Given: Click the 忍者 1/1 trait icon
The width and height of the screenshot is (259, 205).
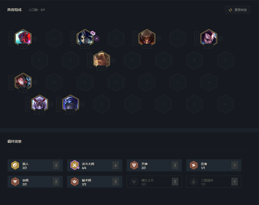Looking at the screenshot, I should tap(193, 165).
